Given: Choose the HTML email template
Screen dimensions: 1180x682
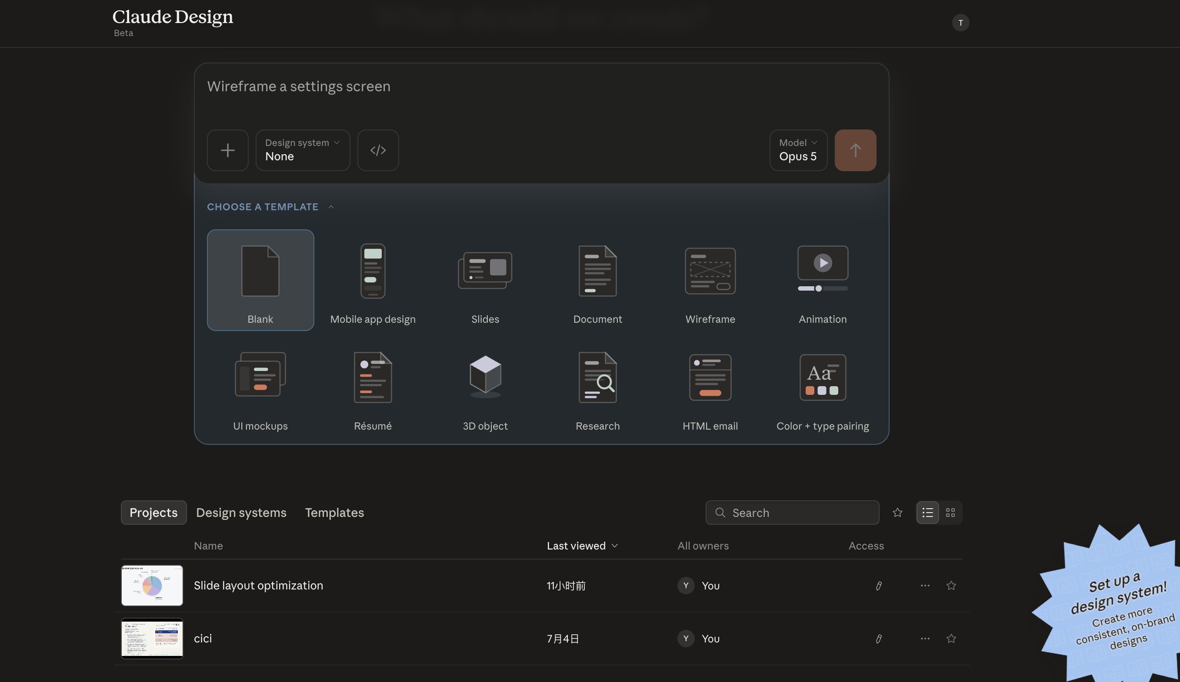Looking at the screenshot, I should click(x=710, y=387).
